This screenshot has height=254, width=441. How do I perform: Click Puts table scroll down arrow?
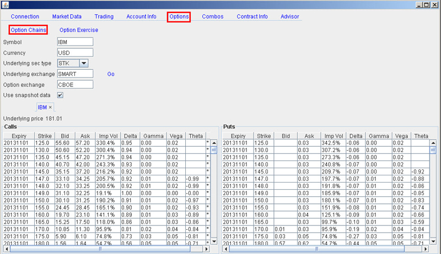433,241
